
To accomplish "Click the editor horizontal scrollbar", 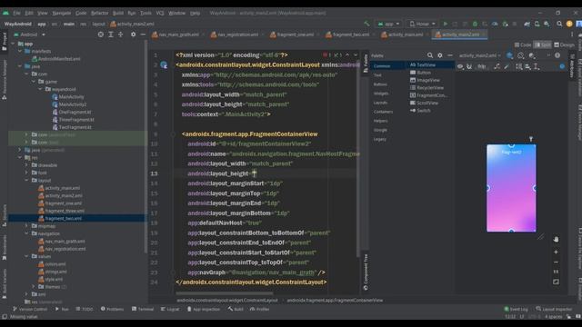I will click(x=225, y=292).
